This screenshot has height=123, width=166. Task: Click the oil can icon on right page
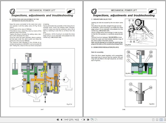[152, 11]
